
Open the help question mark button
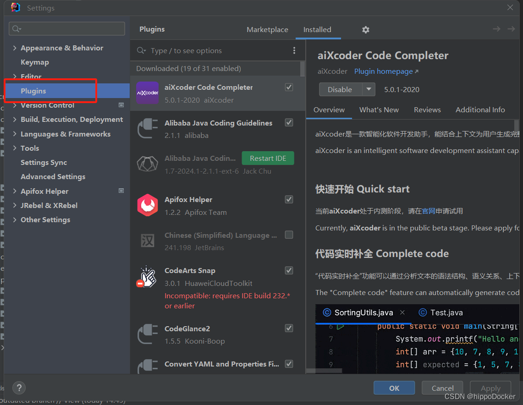click(19, 388)
